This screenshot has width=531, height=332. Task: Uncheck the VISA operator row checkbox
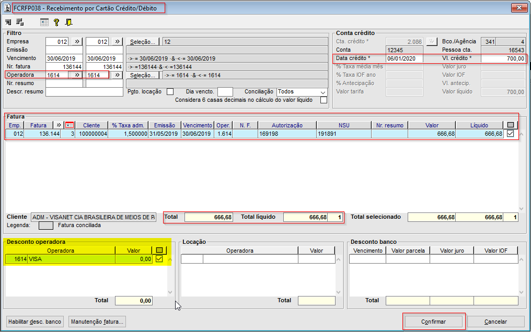coord(159,259)
